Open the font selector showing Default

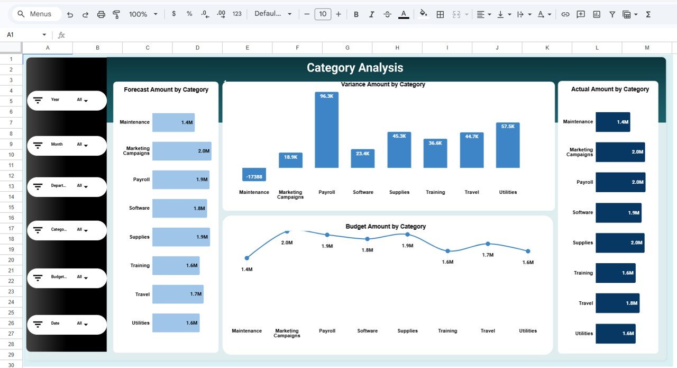tap(272, 14)
